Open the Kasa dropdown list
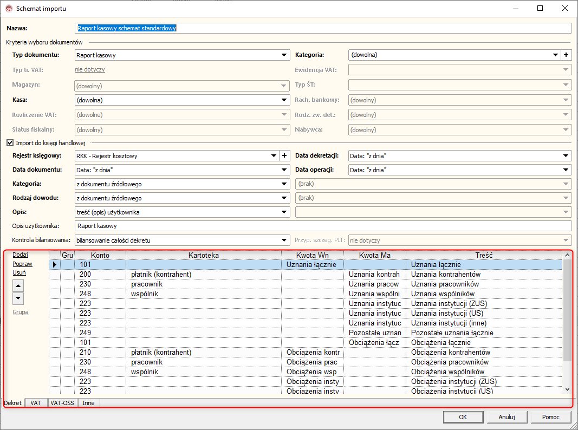 click(284, 100)
